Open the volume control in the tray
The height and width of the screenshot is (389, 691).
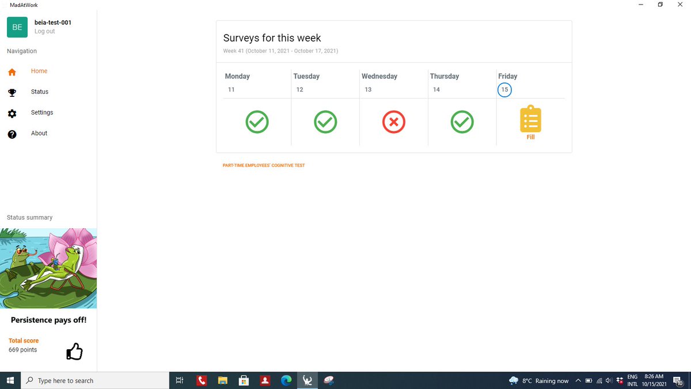[609, 381]
